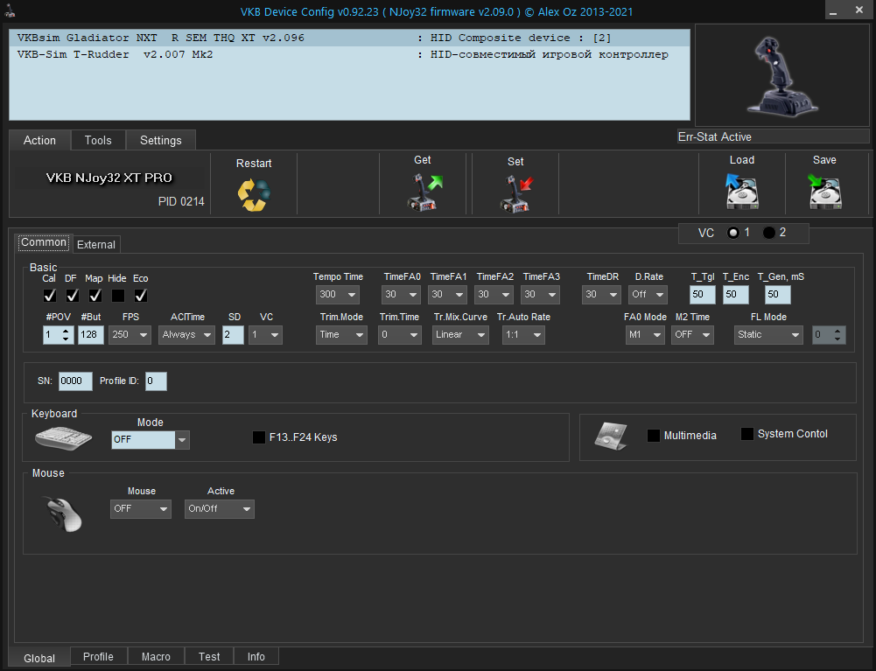This screenshot has width=876, height=671.
Task: Open the Tr.Auto Rate dropdown
Action: click(x=523, y=335)
